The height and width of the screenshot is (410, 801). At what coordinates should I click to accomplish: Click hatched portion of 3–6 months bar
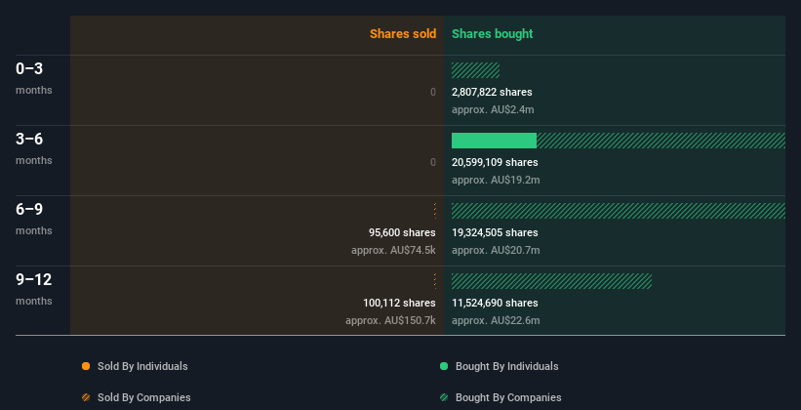tap(661, 141)
